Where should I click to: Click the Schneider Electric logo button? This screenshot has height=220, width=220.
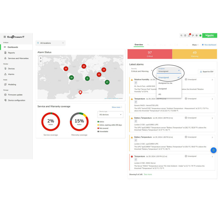click(x=210, y=35)
